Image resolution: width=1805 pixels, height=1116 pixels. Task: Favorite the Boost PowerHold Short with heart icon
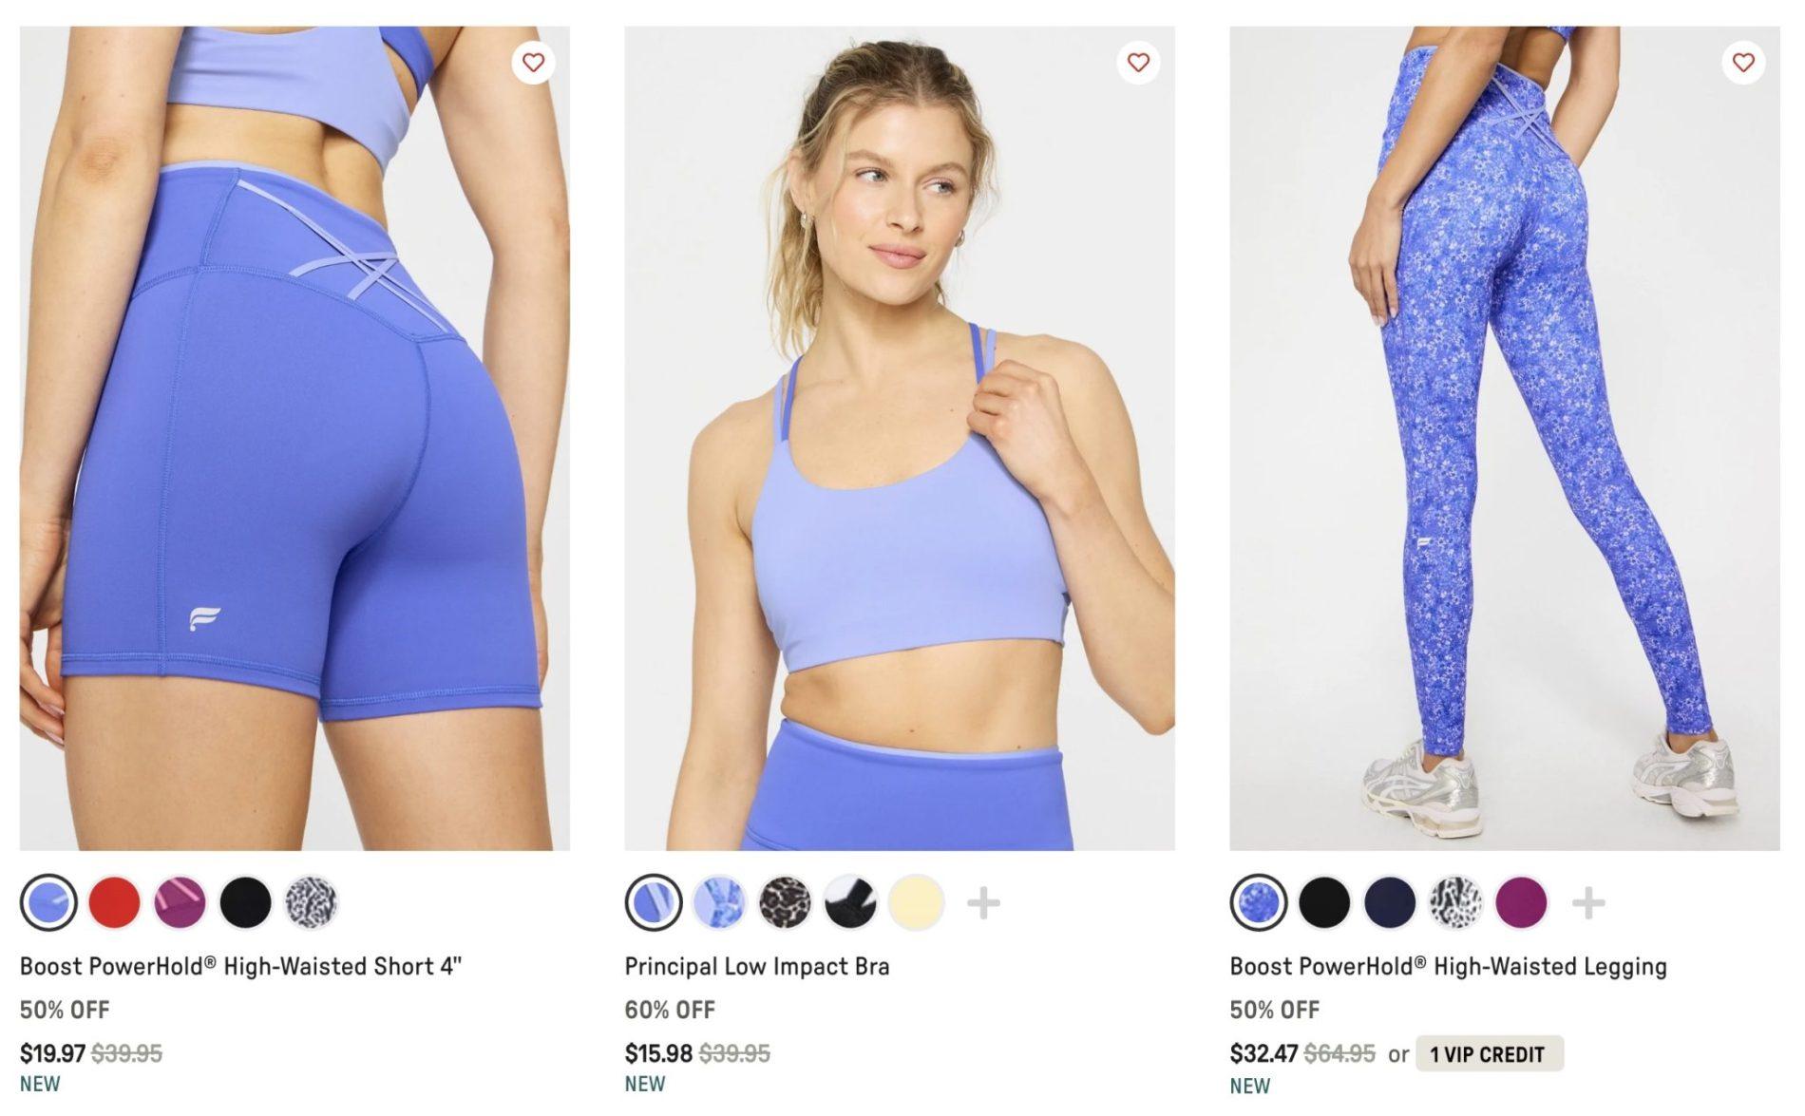[x=533, y=63]
